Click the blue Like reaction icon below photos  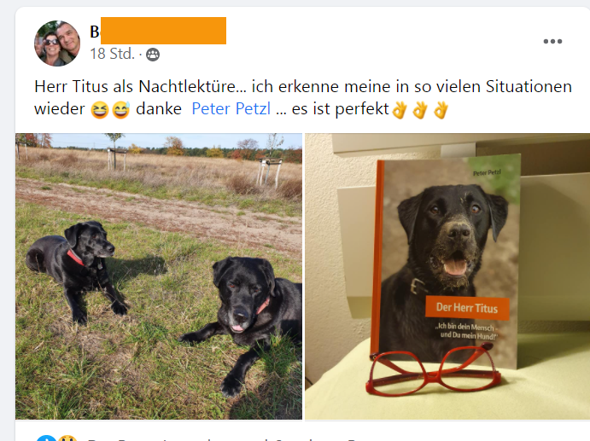click(x=47, y=438)
